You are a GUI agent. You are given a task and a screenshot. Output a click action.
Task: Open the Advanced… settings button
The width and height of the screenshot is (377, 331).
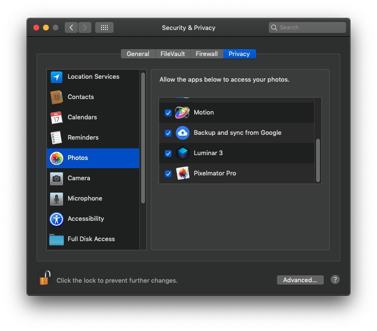point(300,280)
